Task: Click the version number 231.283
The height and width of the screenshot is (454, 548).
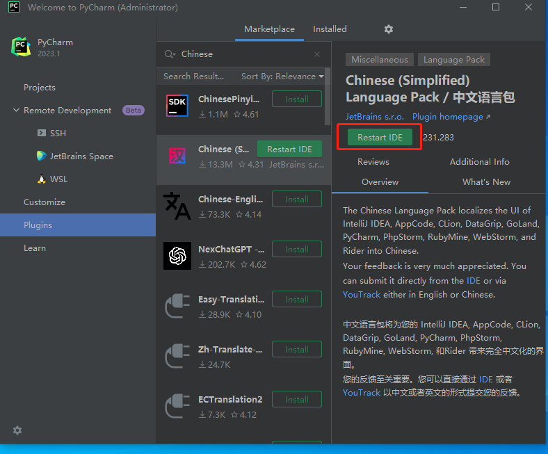Action: pos(438,138)
